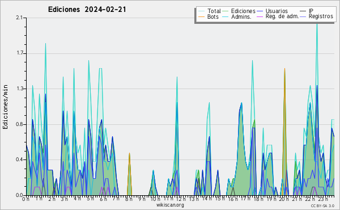Click the 'Ediciones/min' y-axis title
This screenshot has width=340, height=210.
click(5, 107)
